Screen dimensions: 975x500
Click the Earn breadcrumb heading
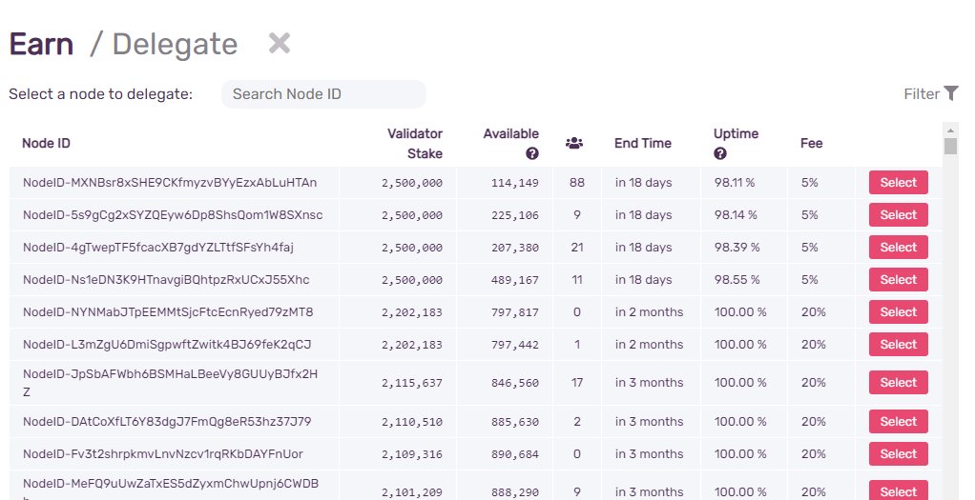(x=41, y=44)
